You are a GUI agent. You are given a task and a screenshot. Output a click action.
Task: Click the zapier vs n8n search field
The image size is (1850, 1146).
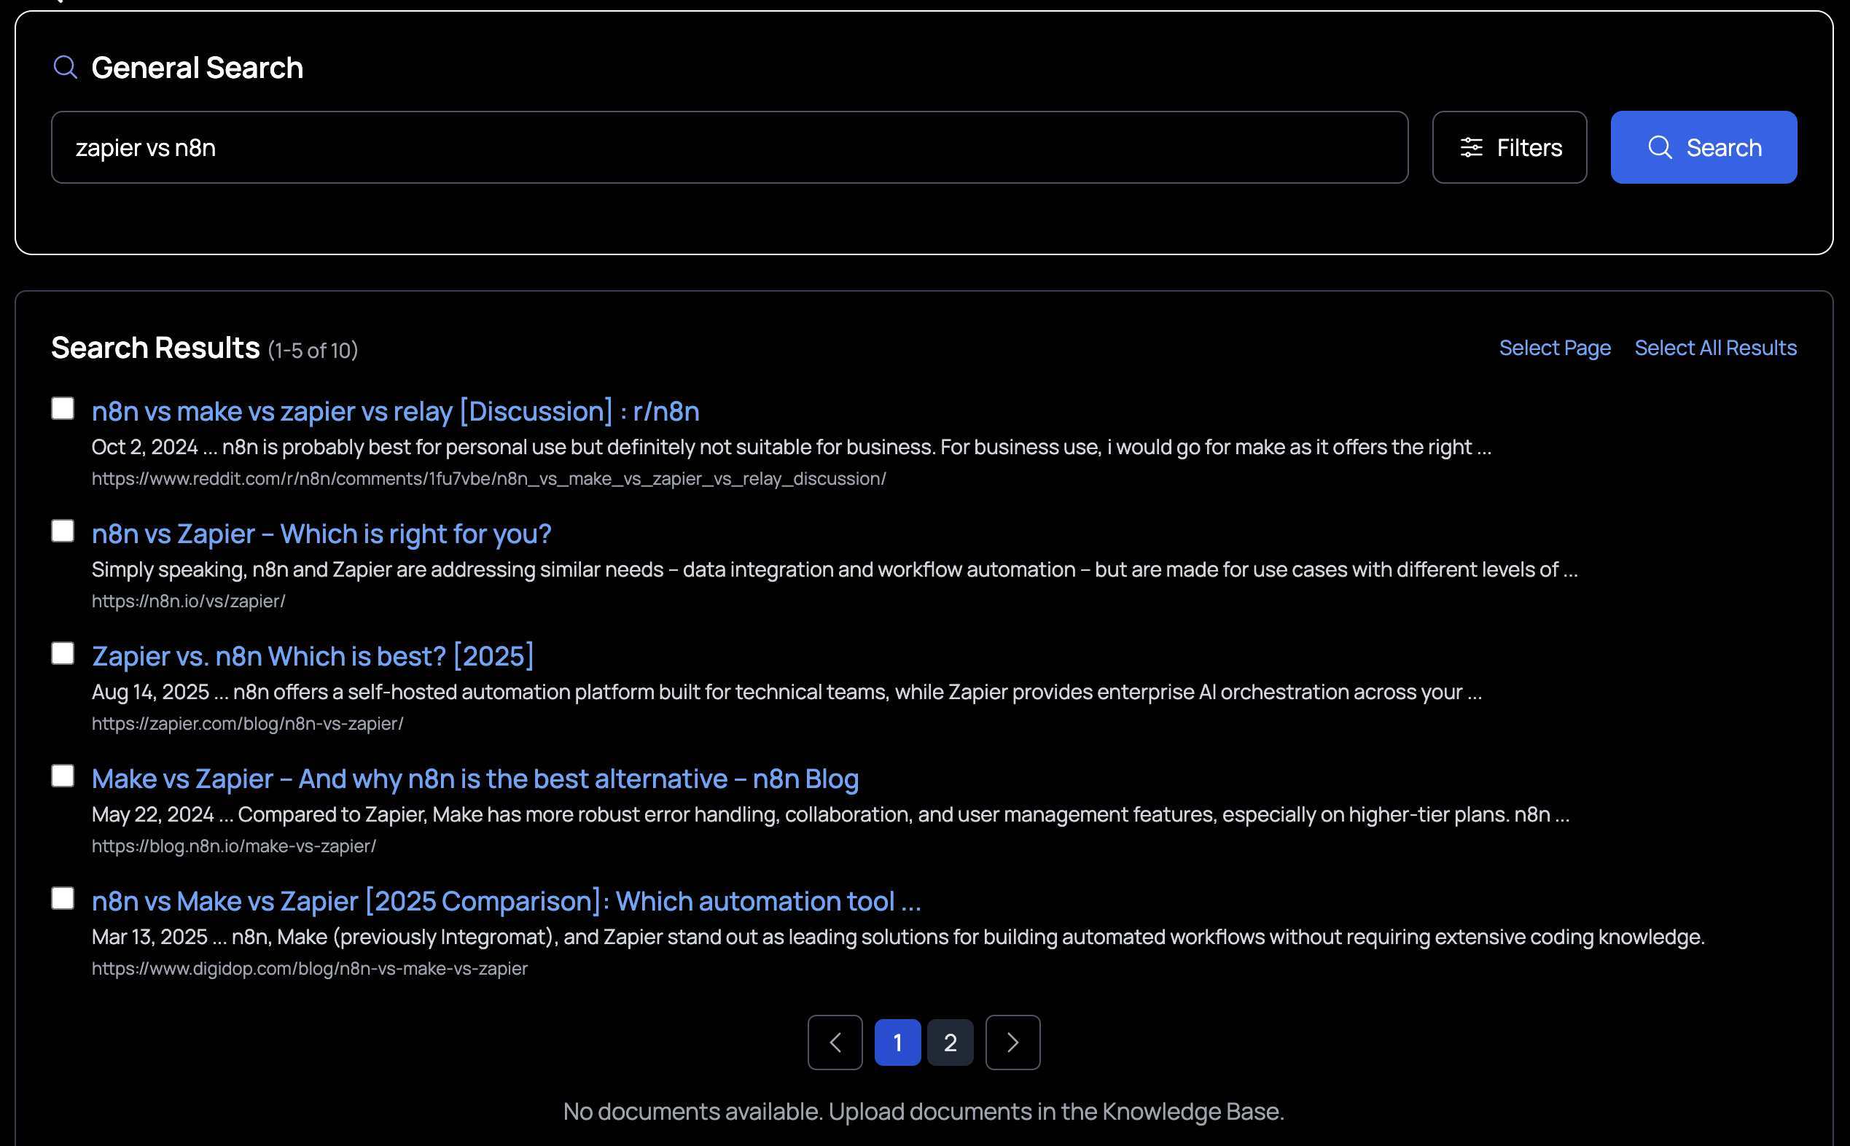pos(729,148)
